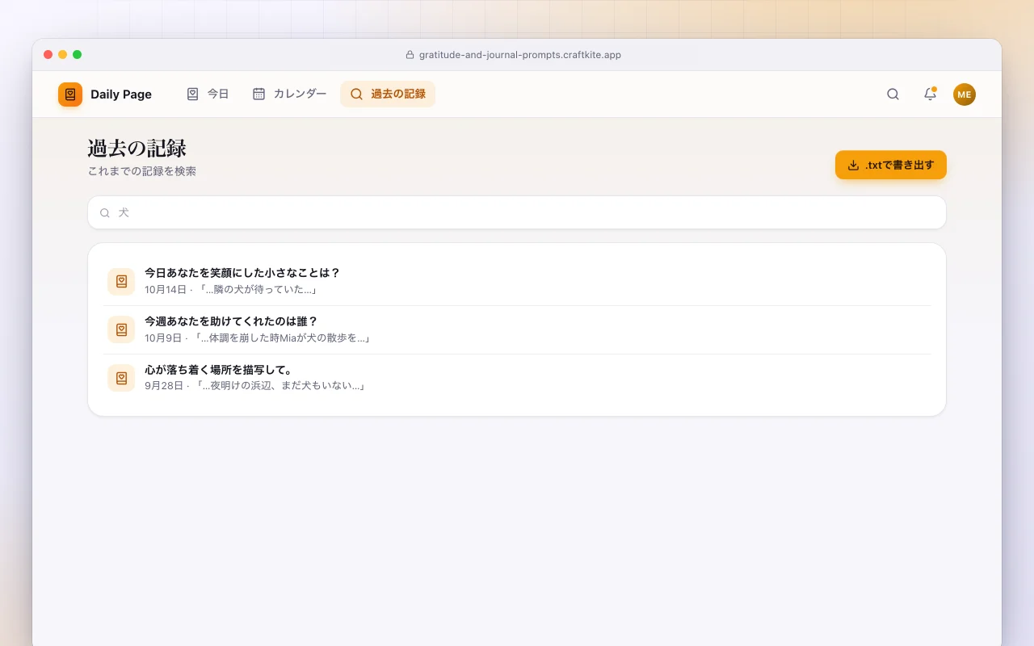1034x646 pixels.
Task: Click the lock icon in the address bar
Action: coord(410,55)
